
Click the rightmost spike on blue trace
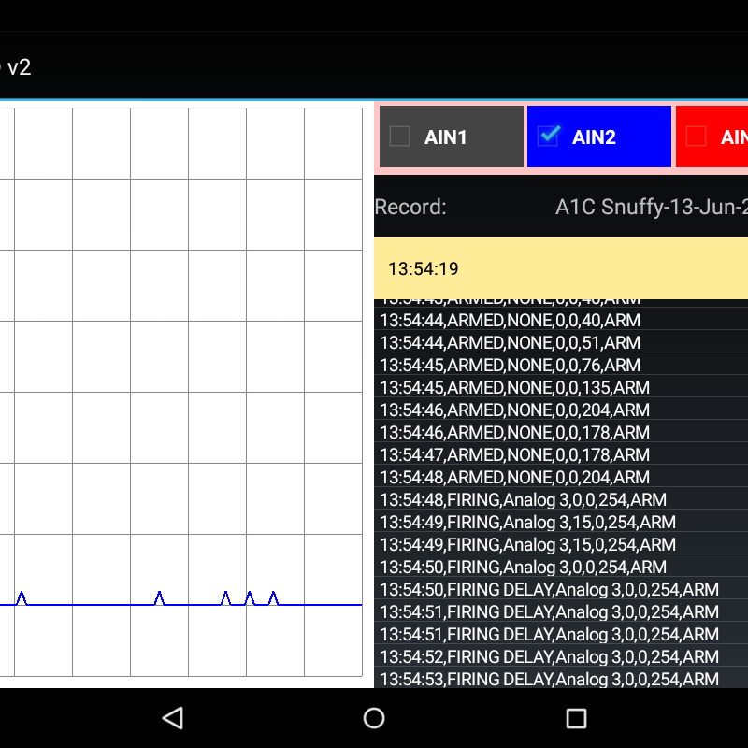click(274, 597)
